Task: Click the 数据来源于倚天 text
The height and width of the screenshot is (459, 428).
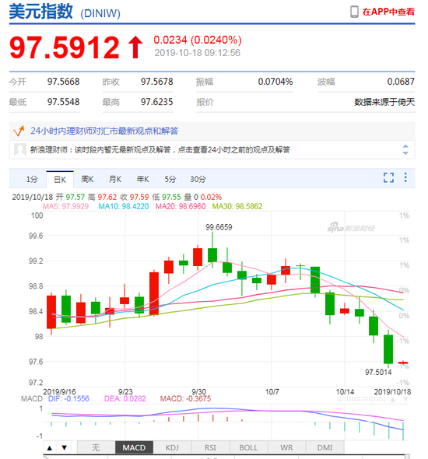Action: pos(384,102)
